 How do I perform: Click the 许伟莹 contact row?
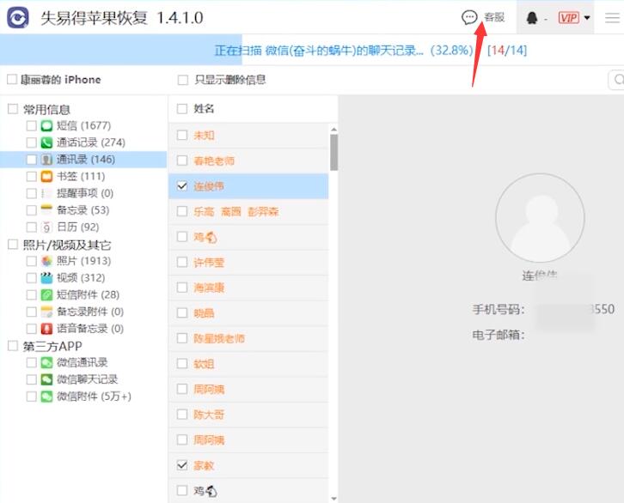(248, 262)
